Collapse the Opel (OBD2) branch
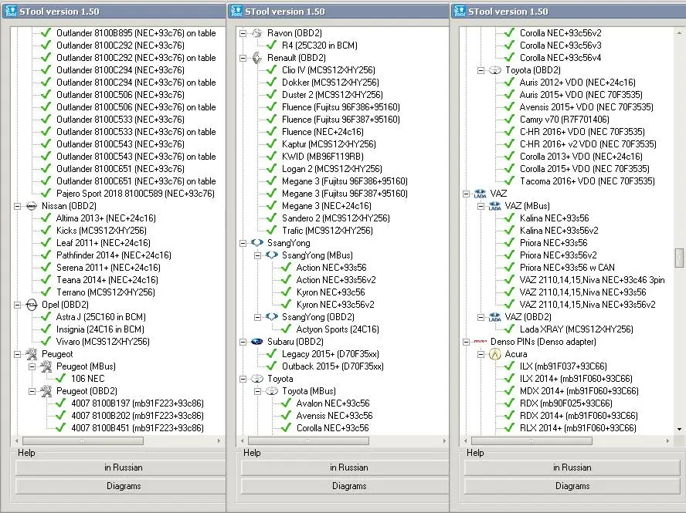The image size is (686, 513). [18, 305]
